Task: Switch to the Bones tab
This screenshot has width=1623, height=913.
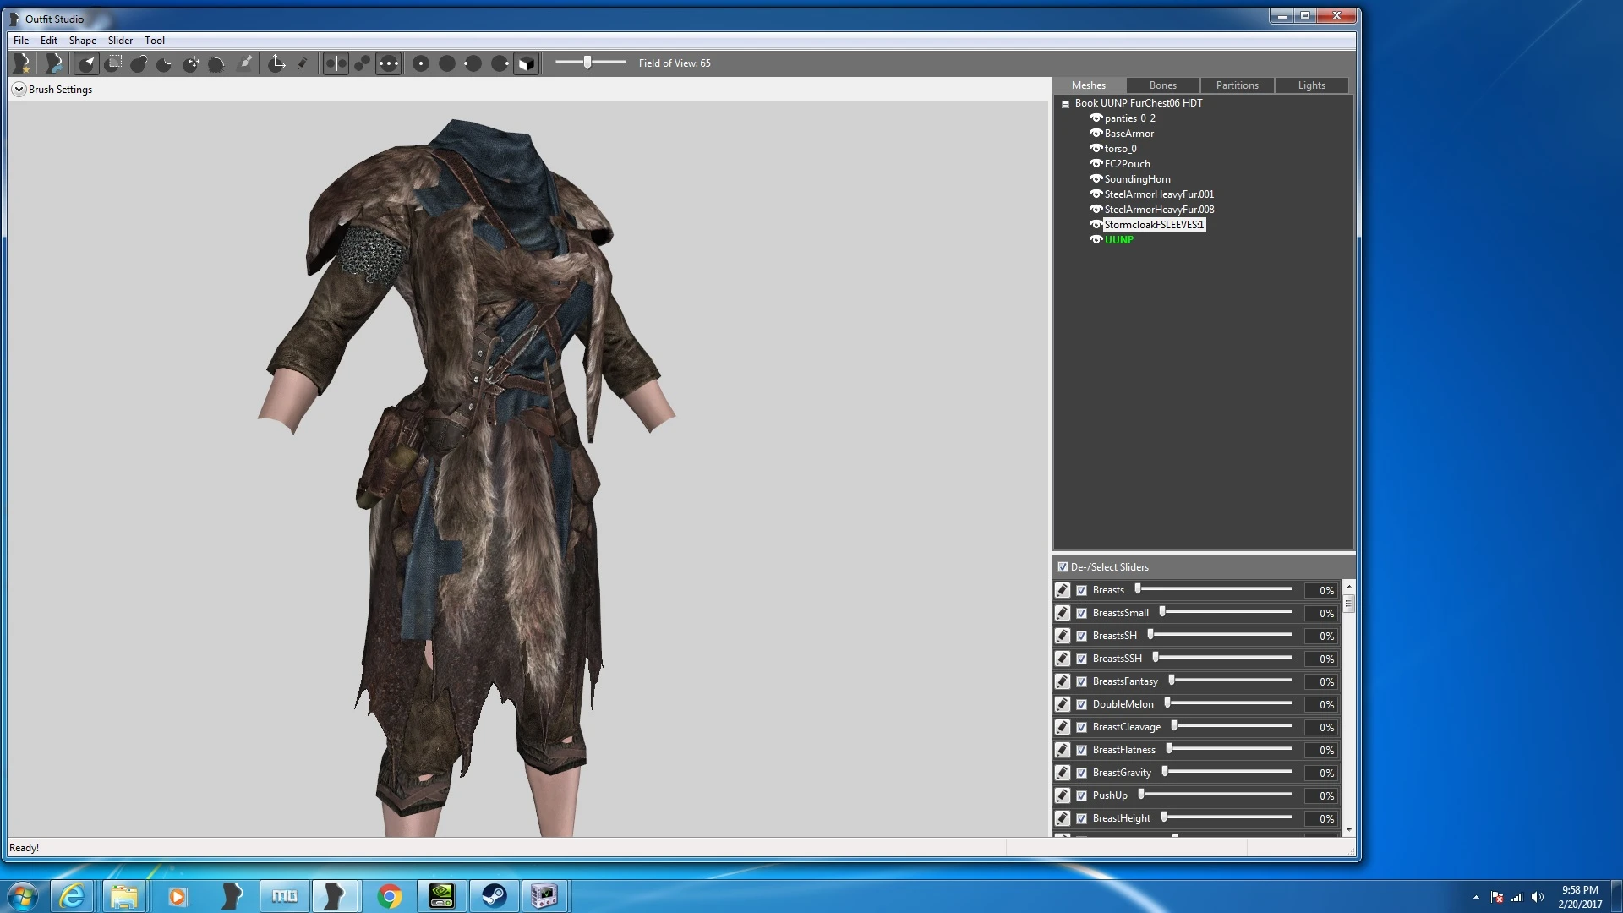Action: click(1163, 85)
